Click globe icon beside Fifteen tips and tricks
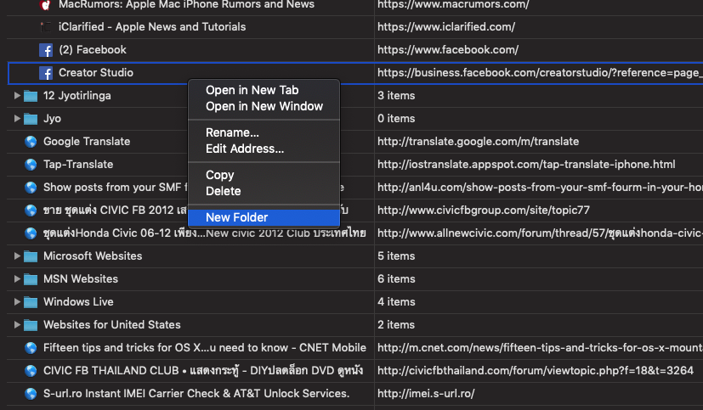This screenshot has height=410, width=703. coord(31,347)
